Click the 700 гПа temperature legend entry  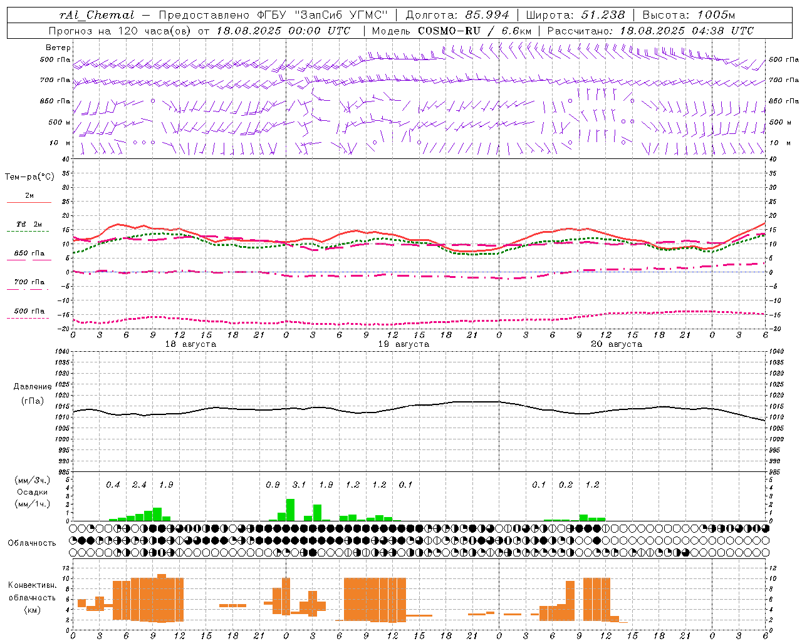coord(29,282)
